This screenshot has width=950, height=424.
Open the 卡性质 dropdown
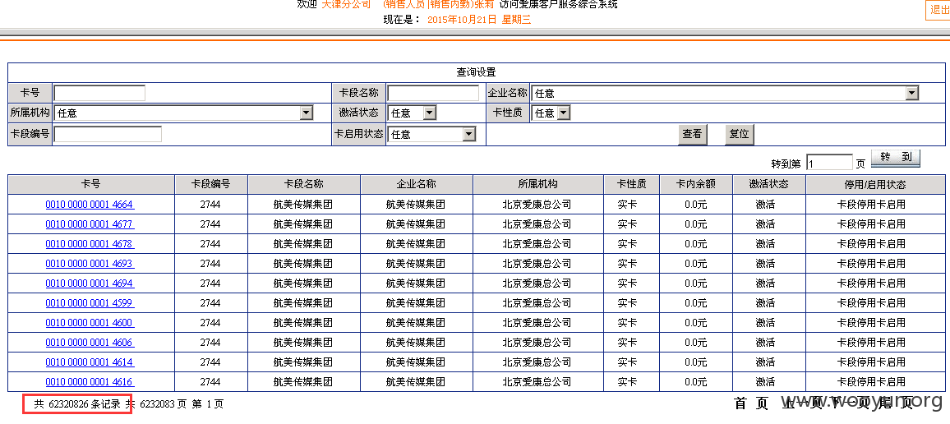551,113
